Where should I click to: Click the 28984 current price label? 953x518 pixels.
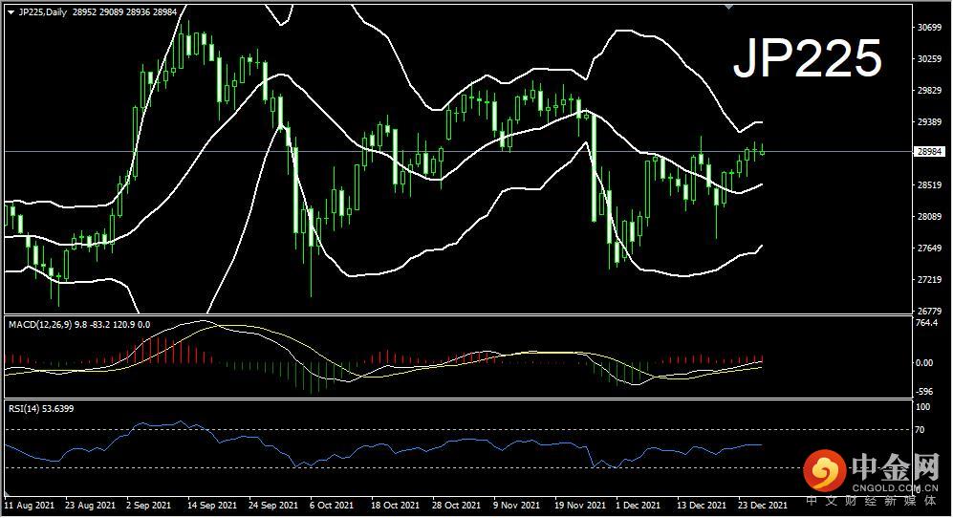(929, 151)
